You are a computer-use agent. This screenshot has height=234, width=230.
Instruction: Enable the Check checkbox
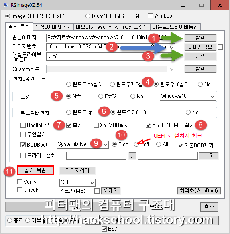pyautogui.click(x=20, y=190)
